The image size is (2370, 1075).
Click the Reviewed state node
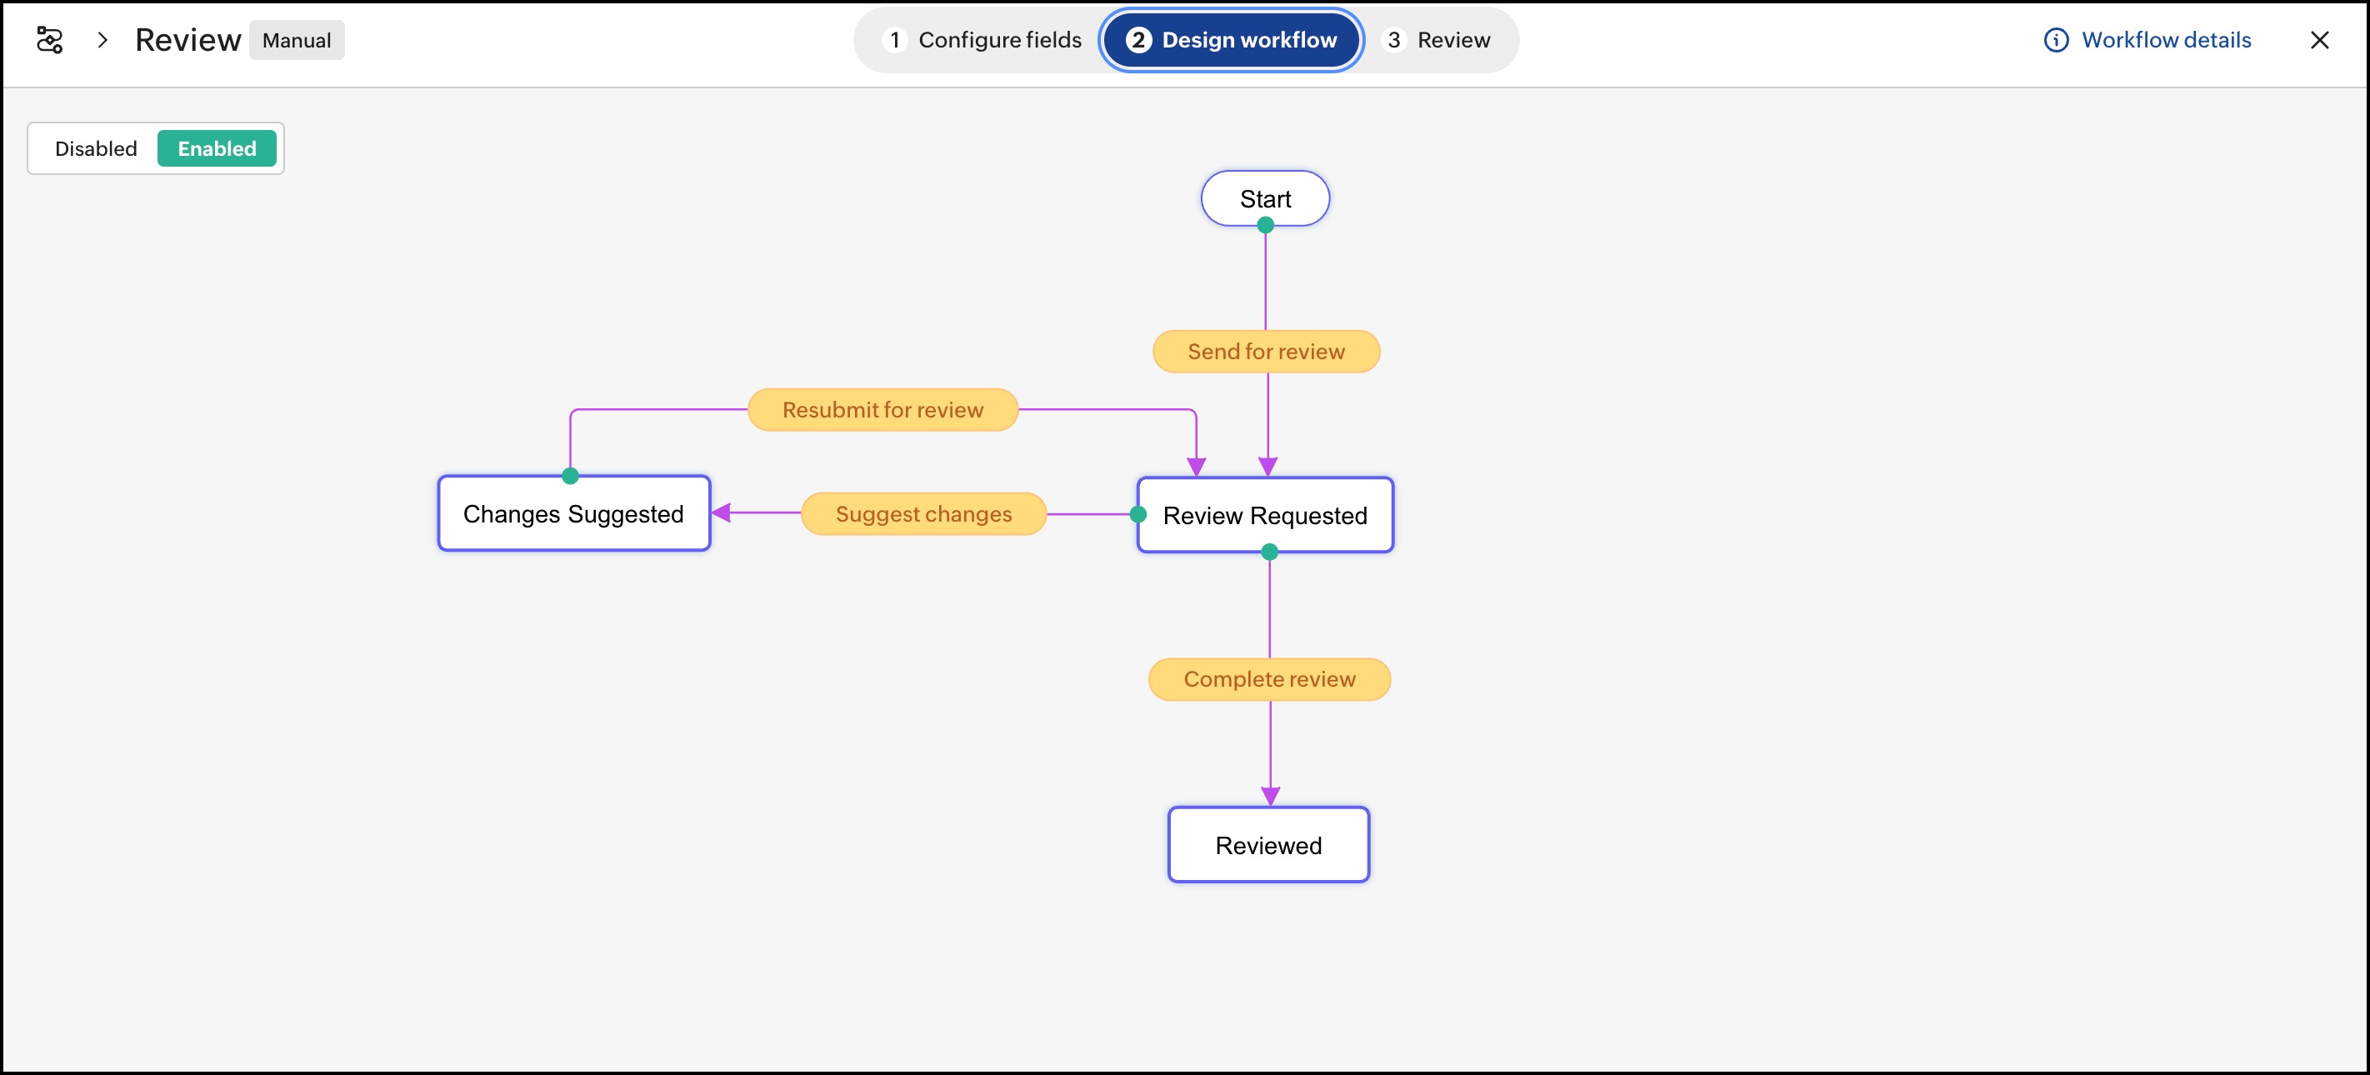click(x=1267, y=845)
